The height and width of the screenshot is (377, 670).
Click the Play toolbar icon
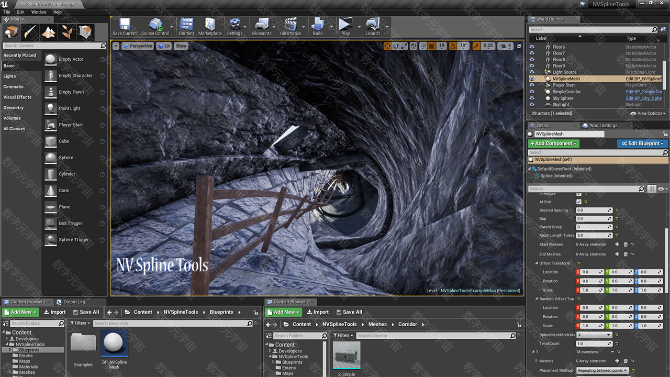[x=345, y=26]
